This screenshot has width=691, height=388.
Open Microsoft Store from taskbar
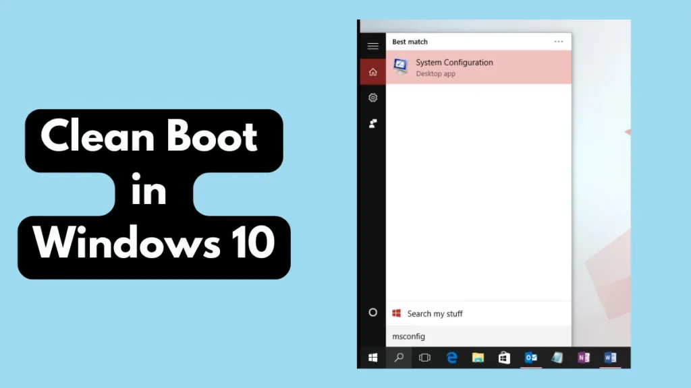pos(504,358)
